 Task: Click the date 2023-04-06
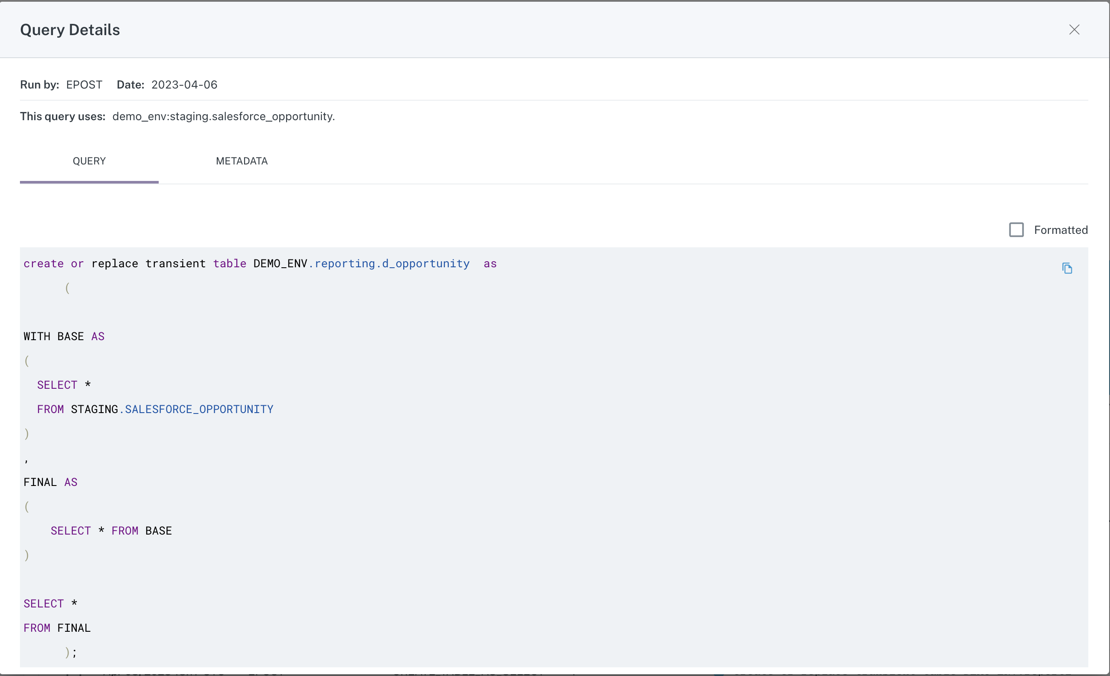184,85
